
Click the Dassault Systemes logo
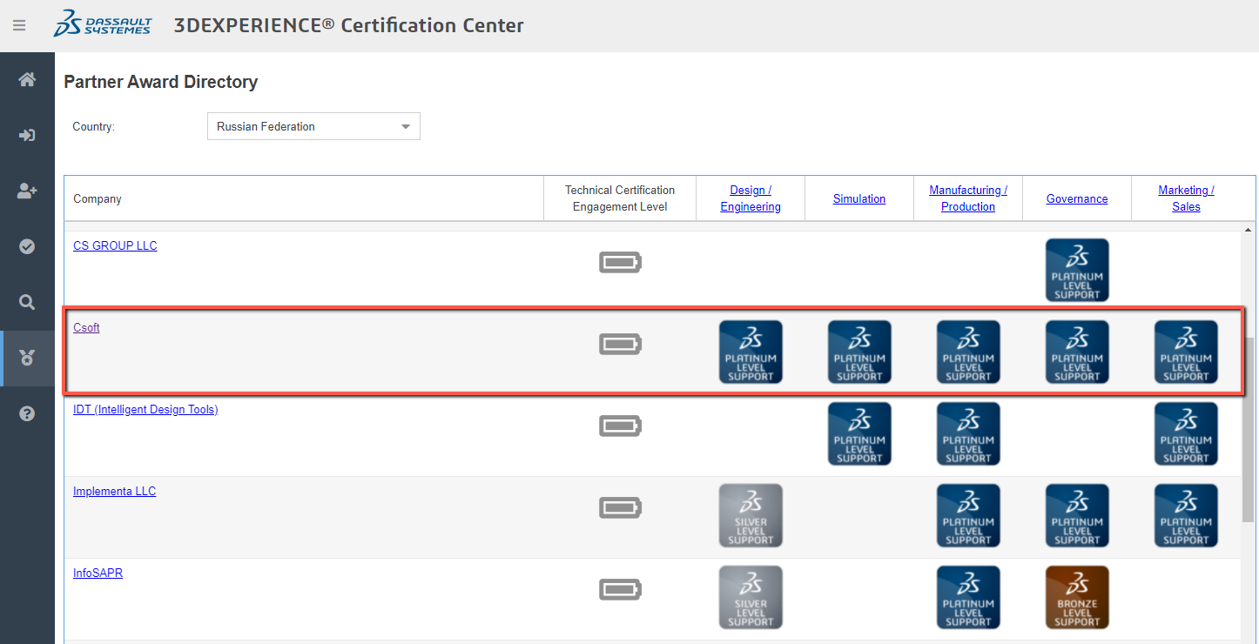point(102,24)
